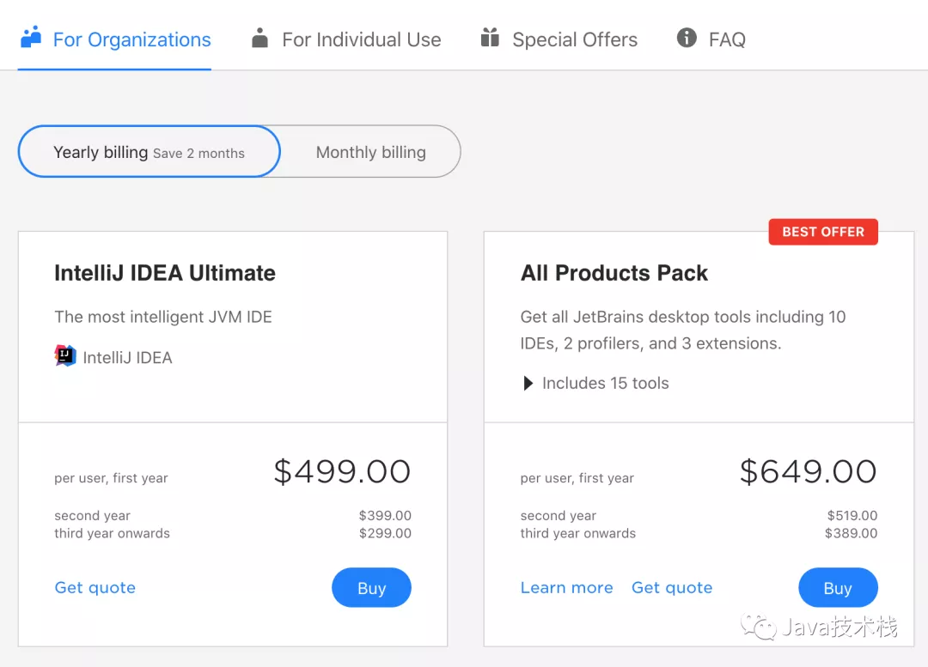The width and height of the screenshot is (928, 667).
Task: Click Learn more for All Products Pack
Action: click(x=566, y=587)
